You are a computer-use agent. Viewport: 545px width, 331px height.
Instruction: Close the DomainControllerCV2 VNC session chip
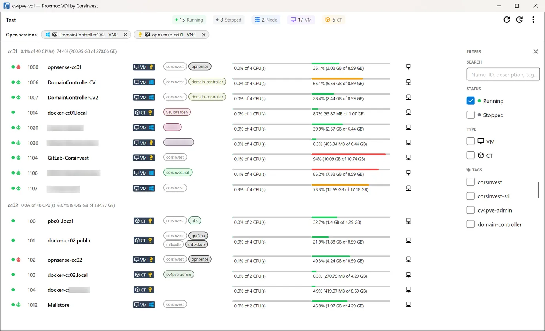tap(125, 35)
